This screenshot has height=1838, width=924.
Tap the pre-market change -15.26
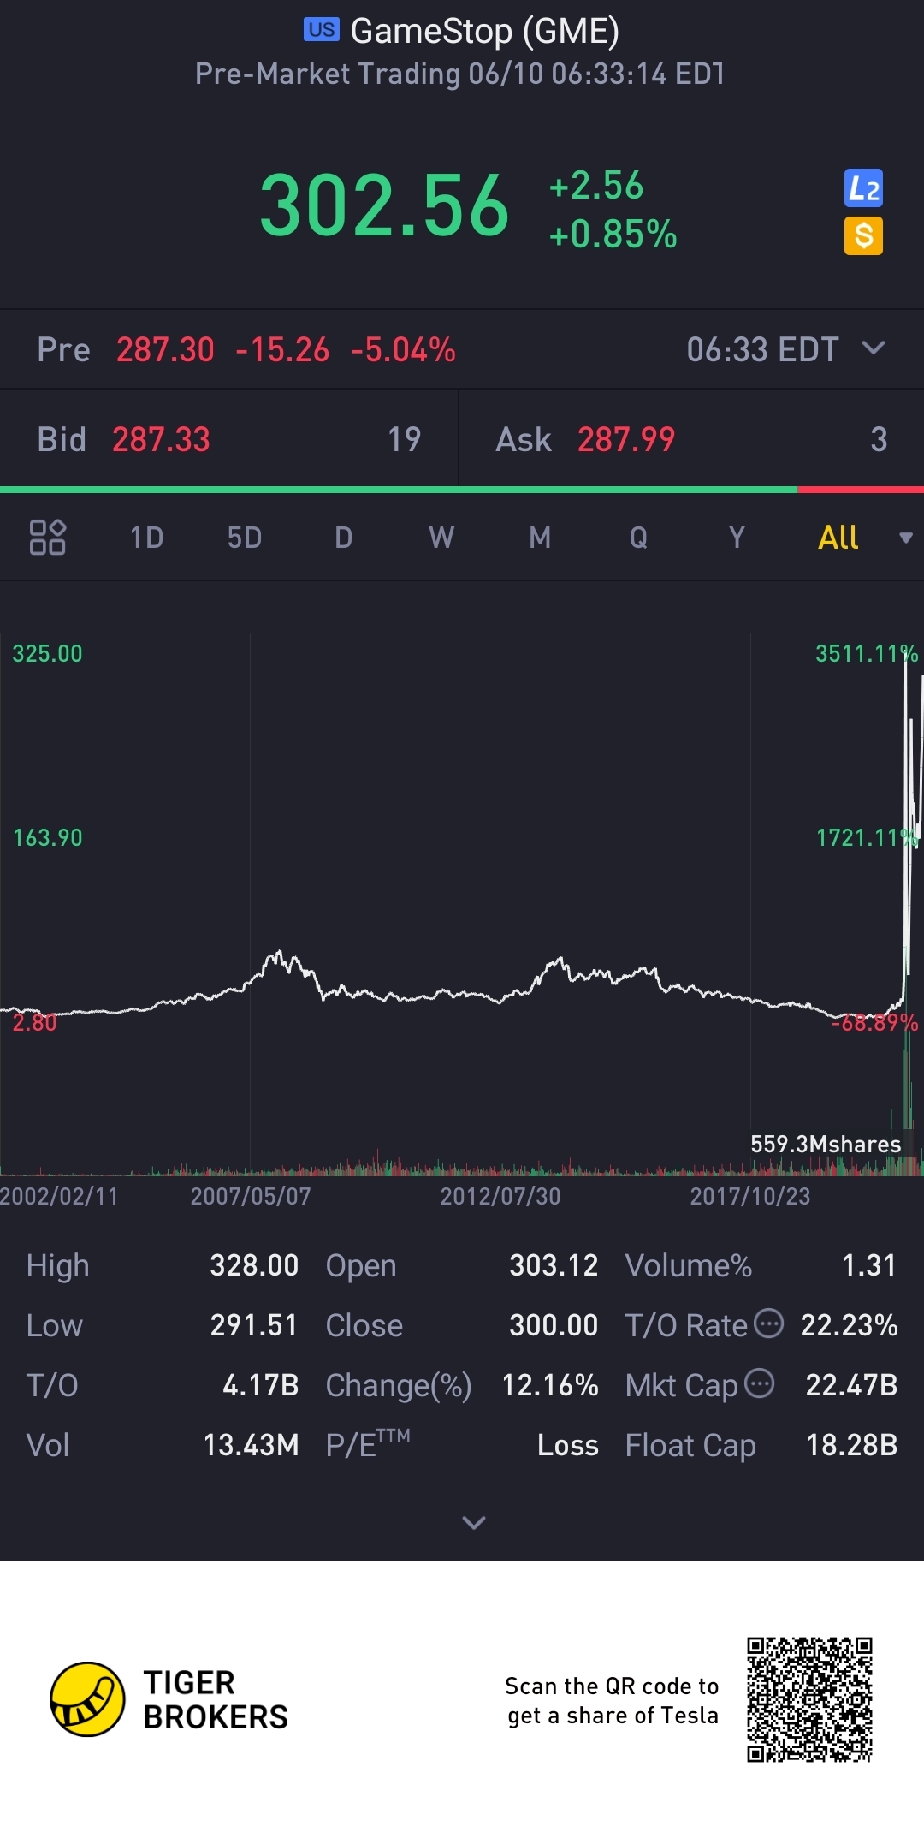coord(282,349)
